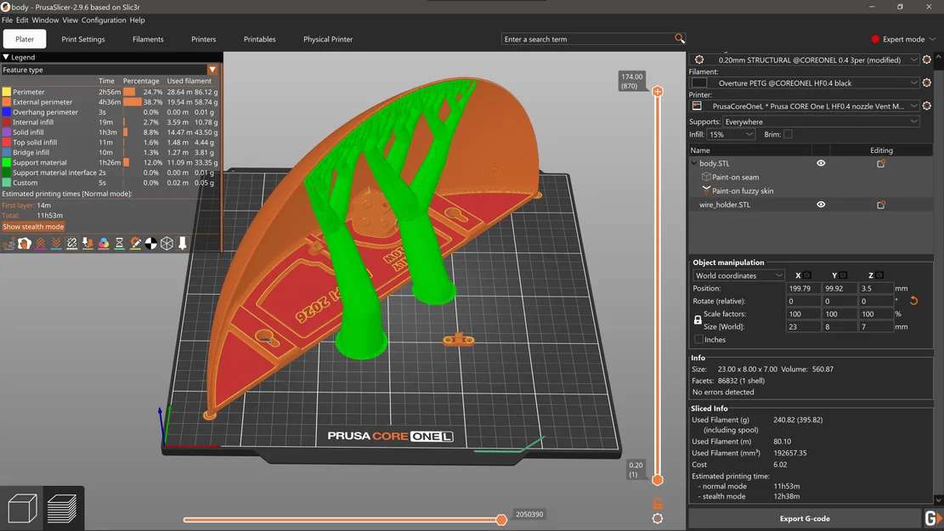This screenshot has width=944, height=531.
Task: Toggle tool marker arrow icon
Action: [183, 243]
